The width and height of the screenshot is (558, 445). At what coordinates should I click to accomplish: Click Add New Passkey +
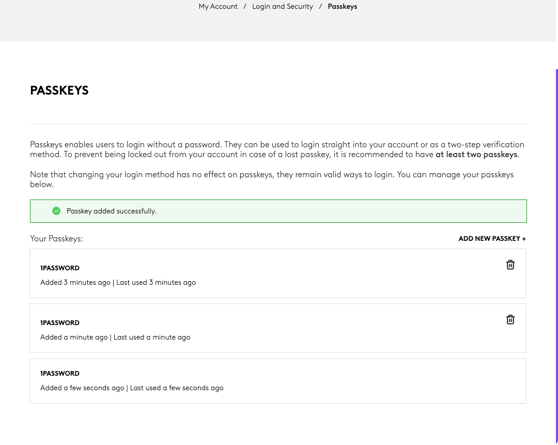click(x=492, y=238)
